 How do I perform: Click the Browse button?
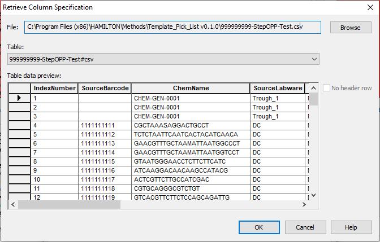coord(351,28)
